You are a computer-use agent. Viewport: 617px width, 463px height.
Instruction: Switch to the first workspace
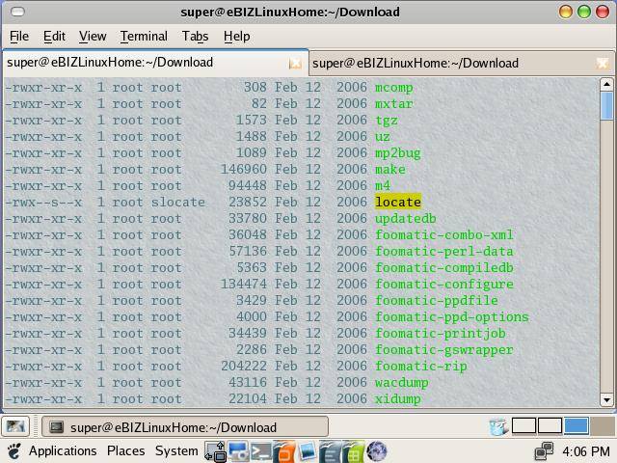[523, 426]
